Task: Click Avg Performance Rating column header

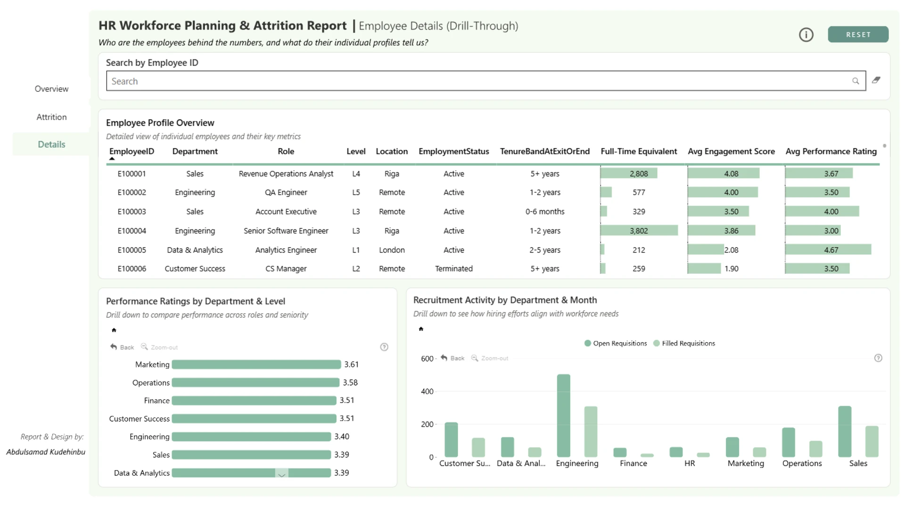Action: 831,151
